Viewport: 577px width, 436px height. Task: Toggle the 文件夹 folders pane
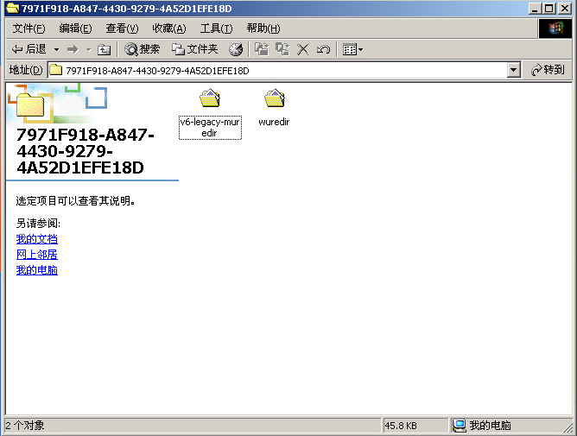pyautogui.click(x=195, y=49)
